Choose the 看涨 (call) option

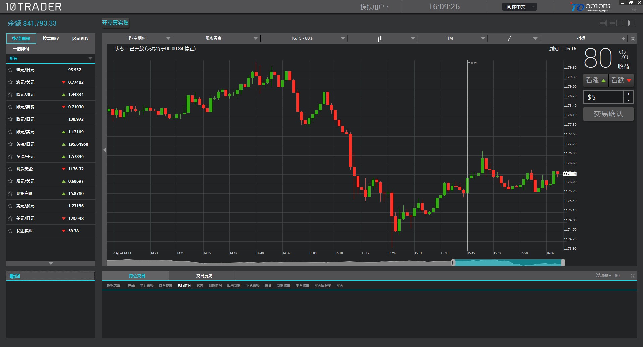point(596,80)
